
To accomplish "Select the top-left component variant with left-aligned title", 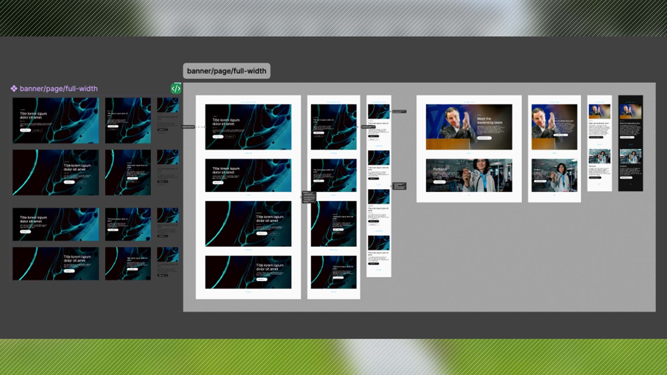I will (56, 120).
